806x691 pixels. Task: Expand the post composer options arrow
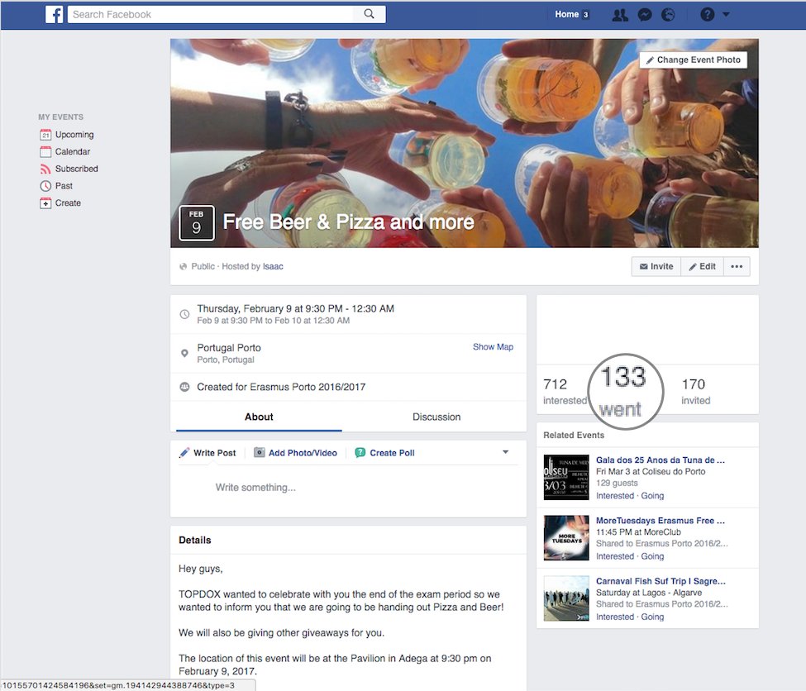click(x=505, y=452)
